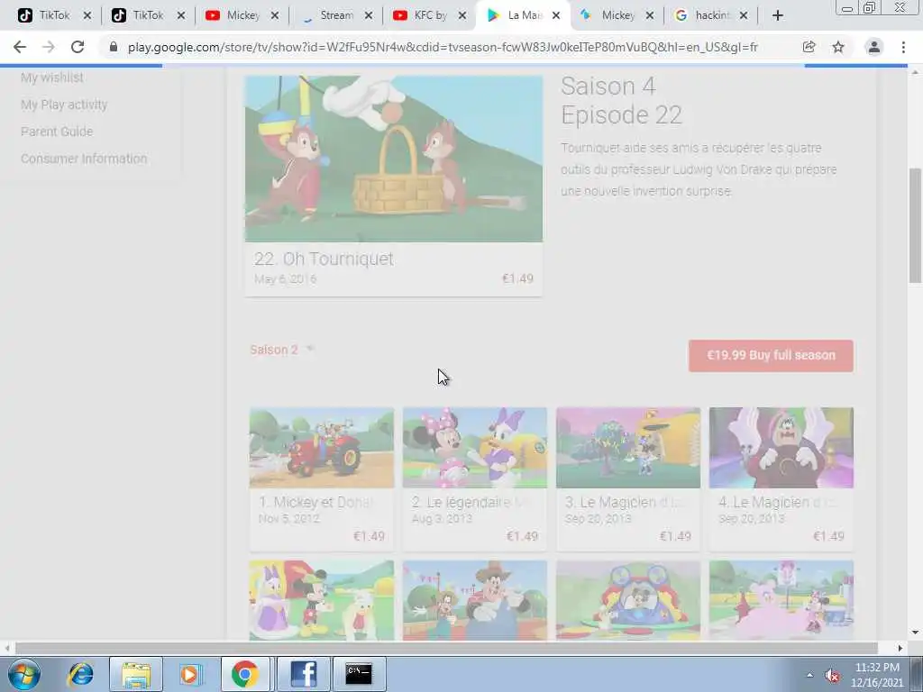This screenshot has height=692, width=923.
Task: View site lock security info
Action: (114, 47)
